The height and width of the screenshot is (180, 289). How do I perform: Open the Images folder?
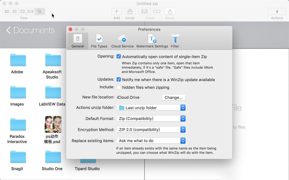(x=18, y=92)
